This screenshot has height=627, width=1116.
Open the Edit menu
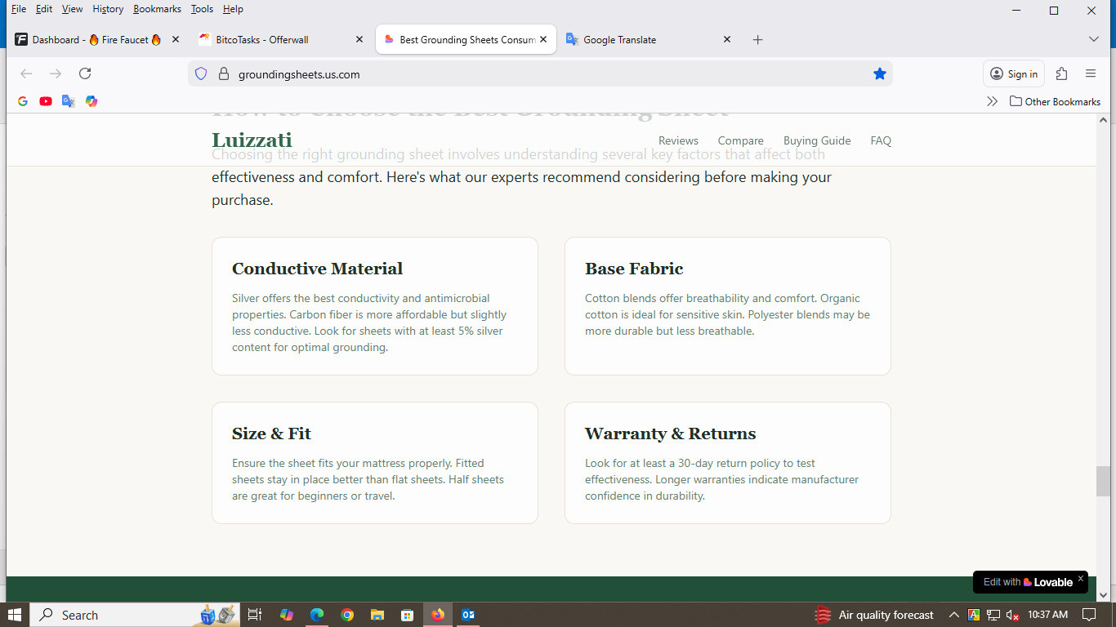(44, 9)
